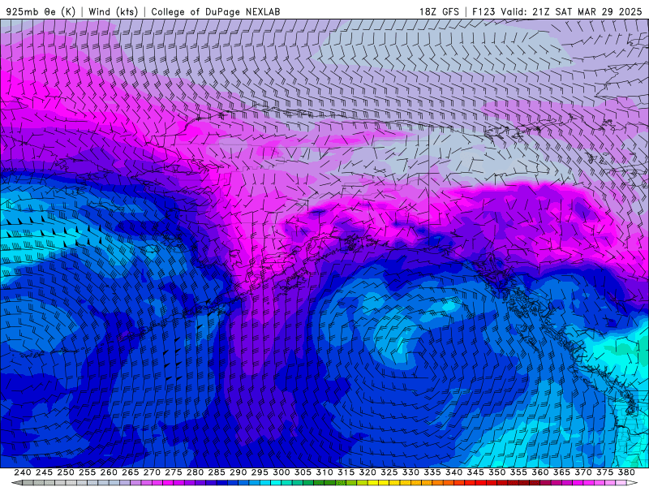Viewport: 649px width, 487px height.
Task: Click the 320 legend value
Action: 367,472
